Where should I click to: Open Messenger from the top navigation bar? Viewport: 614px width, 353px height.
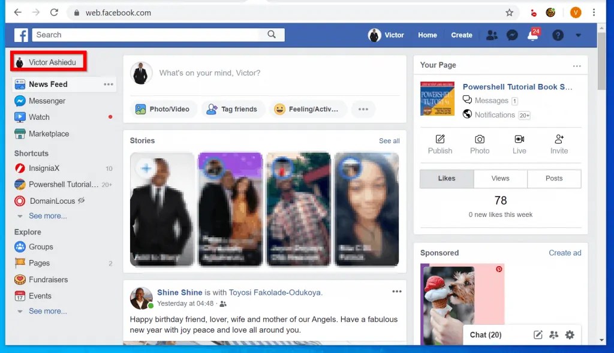[x=512, y=35]
